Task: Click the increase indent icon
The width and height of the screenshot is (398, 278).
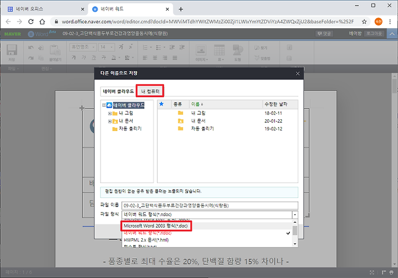Action: (182, 47)
